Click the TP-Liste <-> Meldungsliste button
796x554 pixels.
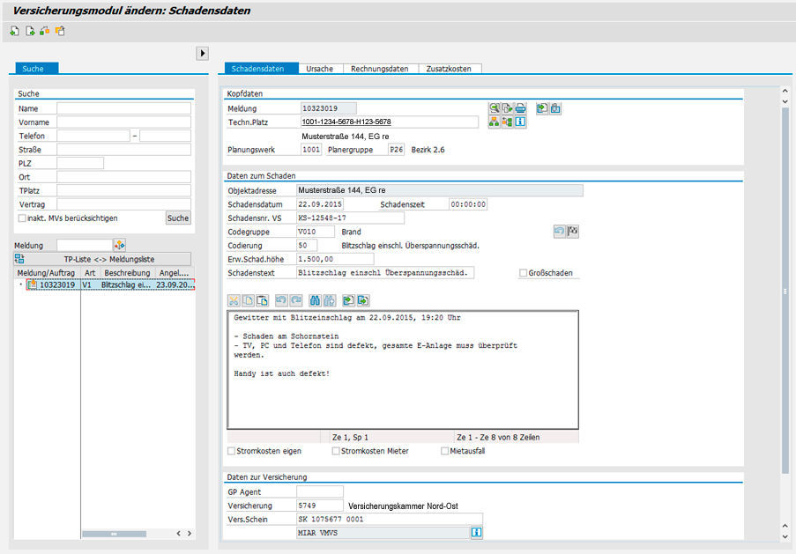108,259
